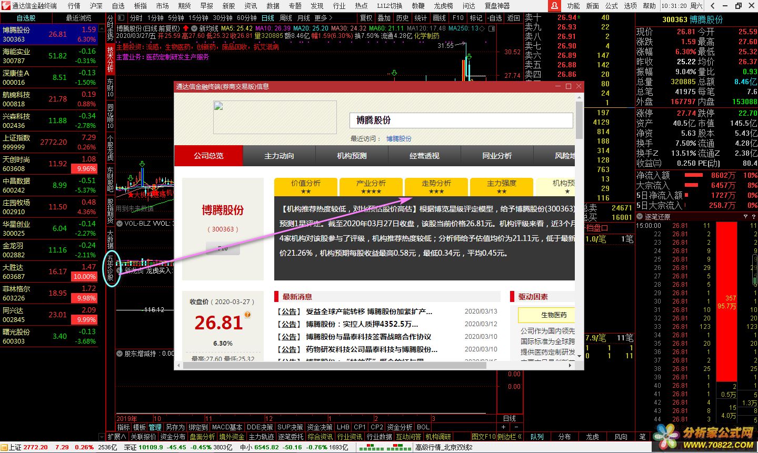Viewport: 758px width, 453px height.
Task: Click the 高级行情_北京双线2 status entry
Action: pyautogui.click(x=444, y=447)
